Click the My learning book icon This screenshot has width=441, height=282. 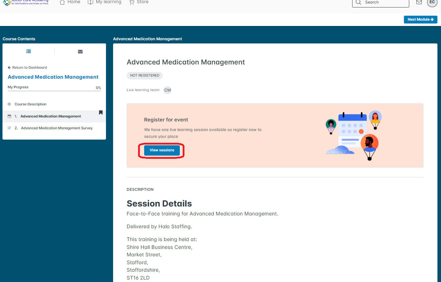pos(91,2)
